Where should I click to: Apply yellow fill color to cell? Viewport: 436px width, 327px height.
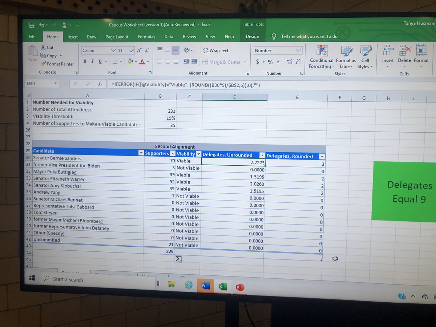point(130,62)
